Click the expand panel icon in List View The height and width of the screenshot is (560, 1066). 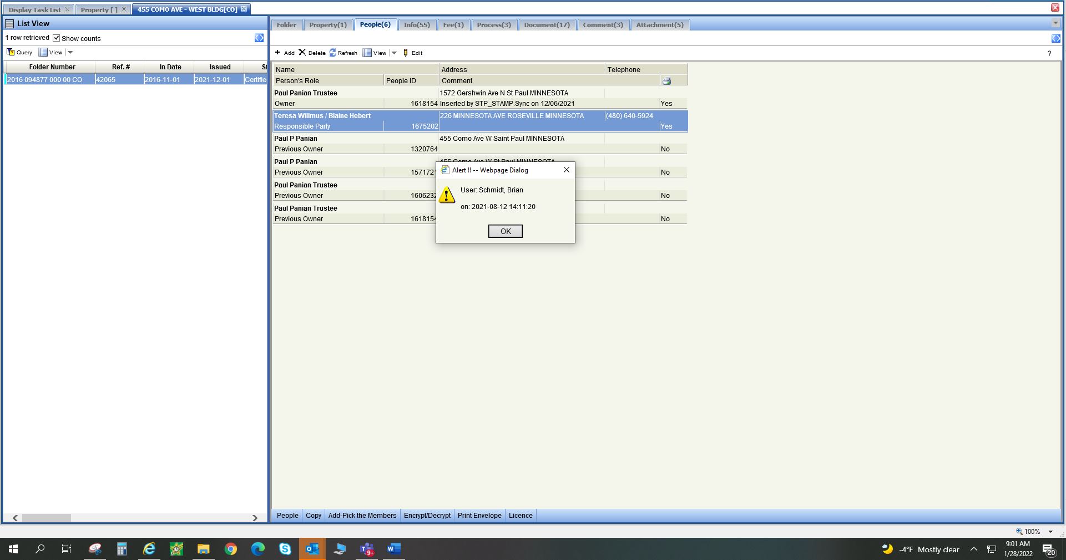(259, 38)
